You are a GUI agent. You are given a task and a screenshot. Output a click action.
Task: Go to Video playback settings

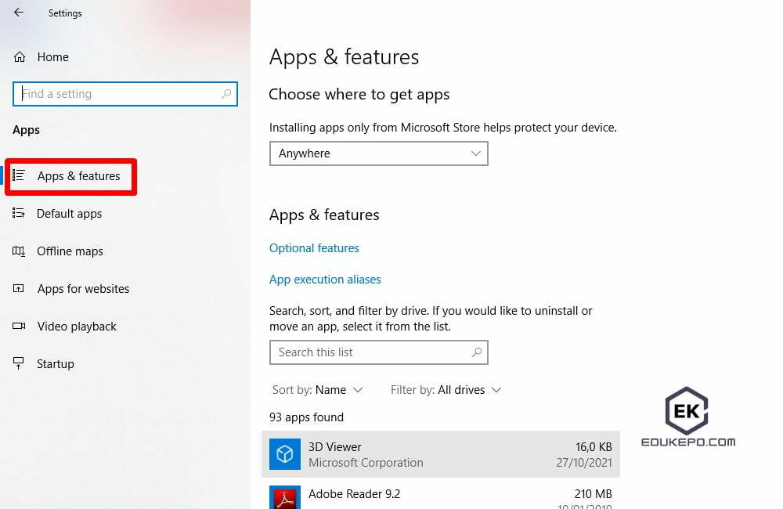77,327
